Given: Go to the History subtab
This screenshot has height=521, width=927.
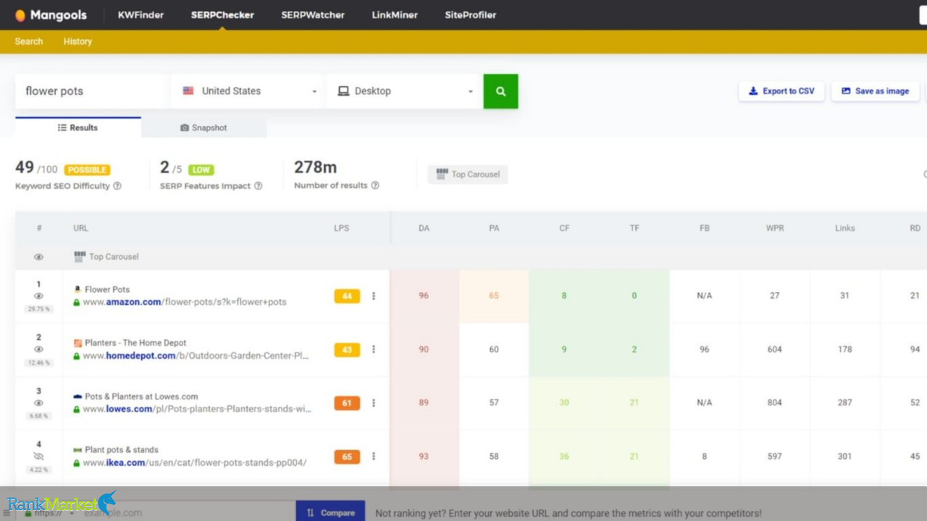Looking at the screenshot, I should pyautogui.click(x=77, y=41).
